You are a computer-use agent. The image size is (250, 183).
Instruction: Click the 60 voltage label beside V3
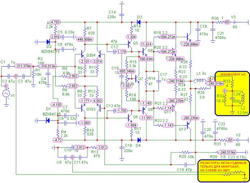pos(227,22)
